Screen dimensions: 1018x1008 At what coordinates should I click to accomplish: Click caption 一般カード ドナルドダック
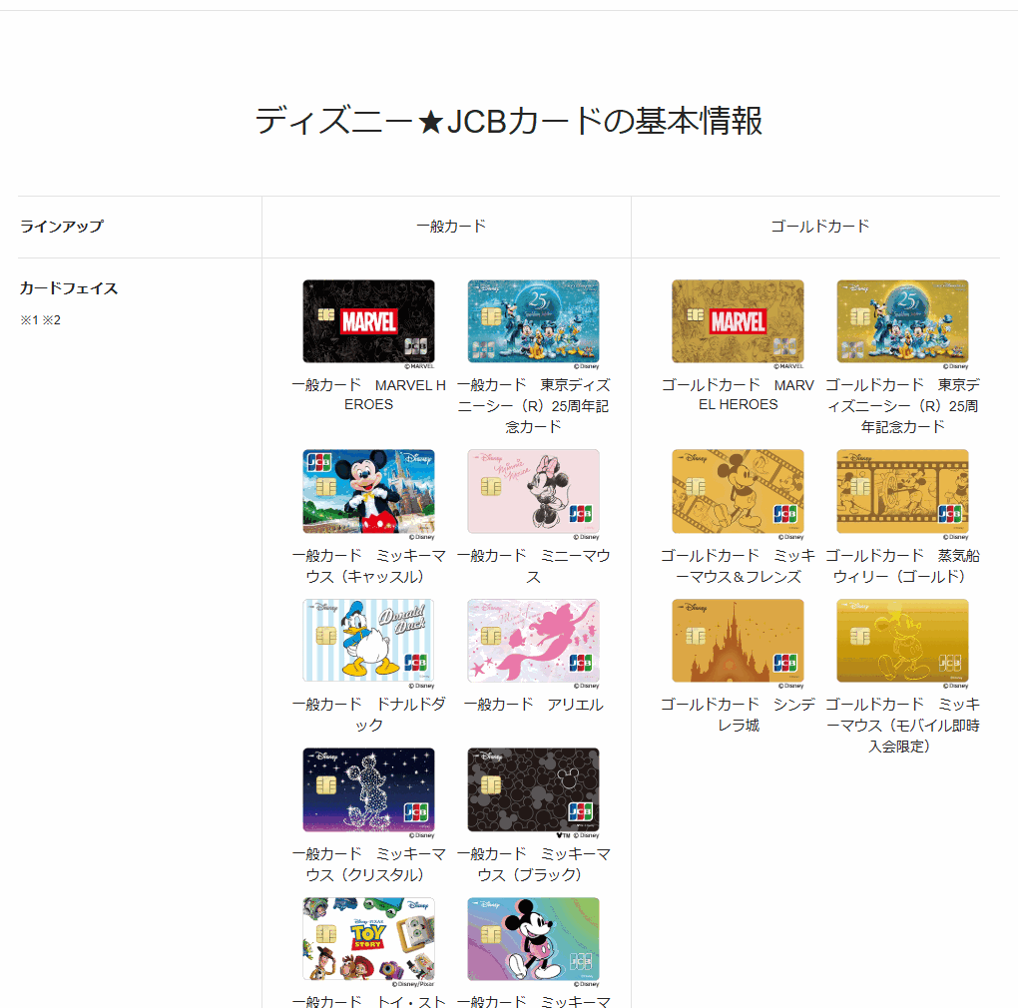[368, 715]
